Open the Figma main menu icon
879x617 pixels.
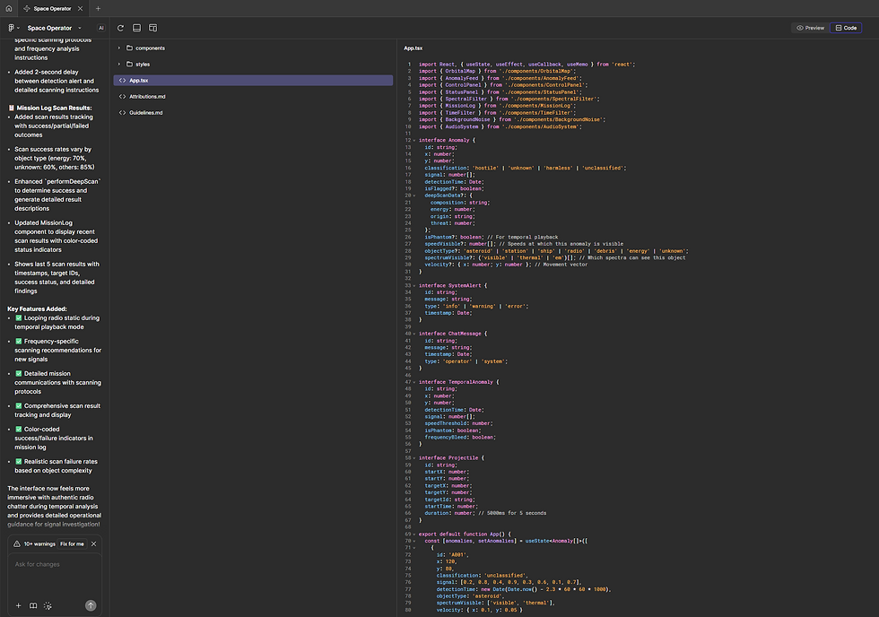(11, 28)
